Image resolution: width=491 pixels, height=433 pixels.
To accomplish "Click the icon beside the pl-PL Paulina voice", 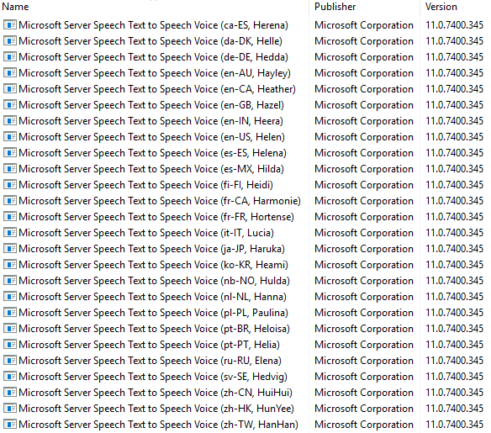I will click(10, 312).
